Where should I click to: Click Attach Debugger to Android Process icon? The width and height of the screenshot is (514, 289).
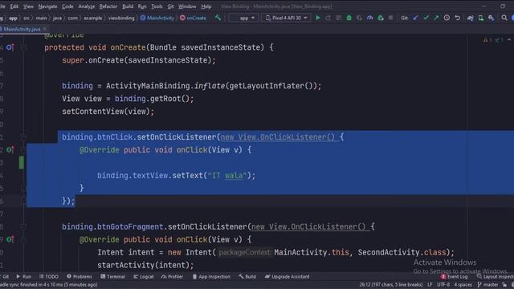380,18
